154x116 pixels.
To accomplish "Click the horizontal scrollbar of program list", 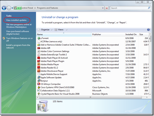I will 90,97.
